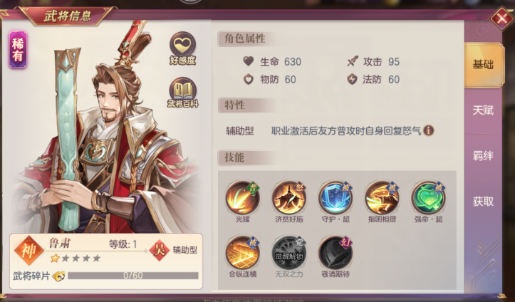Switch to the 天赋 tab
Viewport: 515px width, 302px height.
coord(483,110)
